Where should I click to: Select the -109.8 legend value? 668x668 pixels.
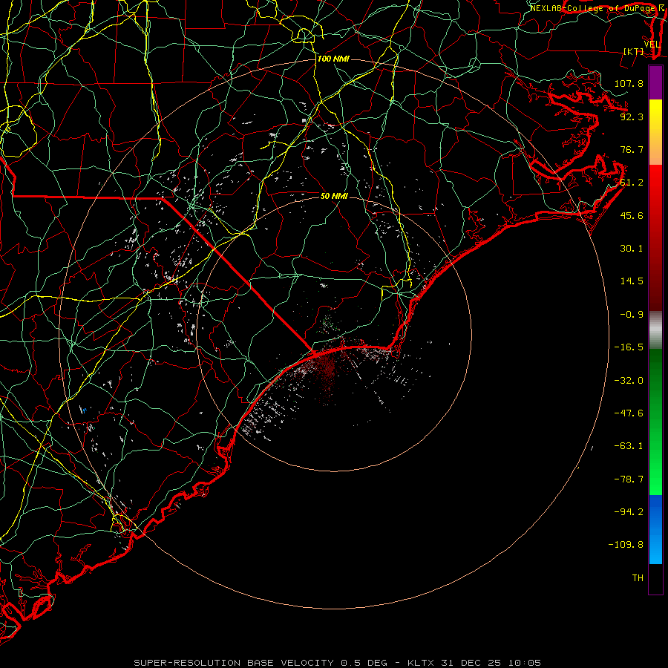[x=626, y=545]
